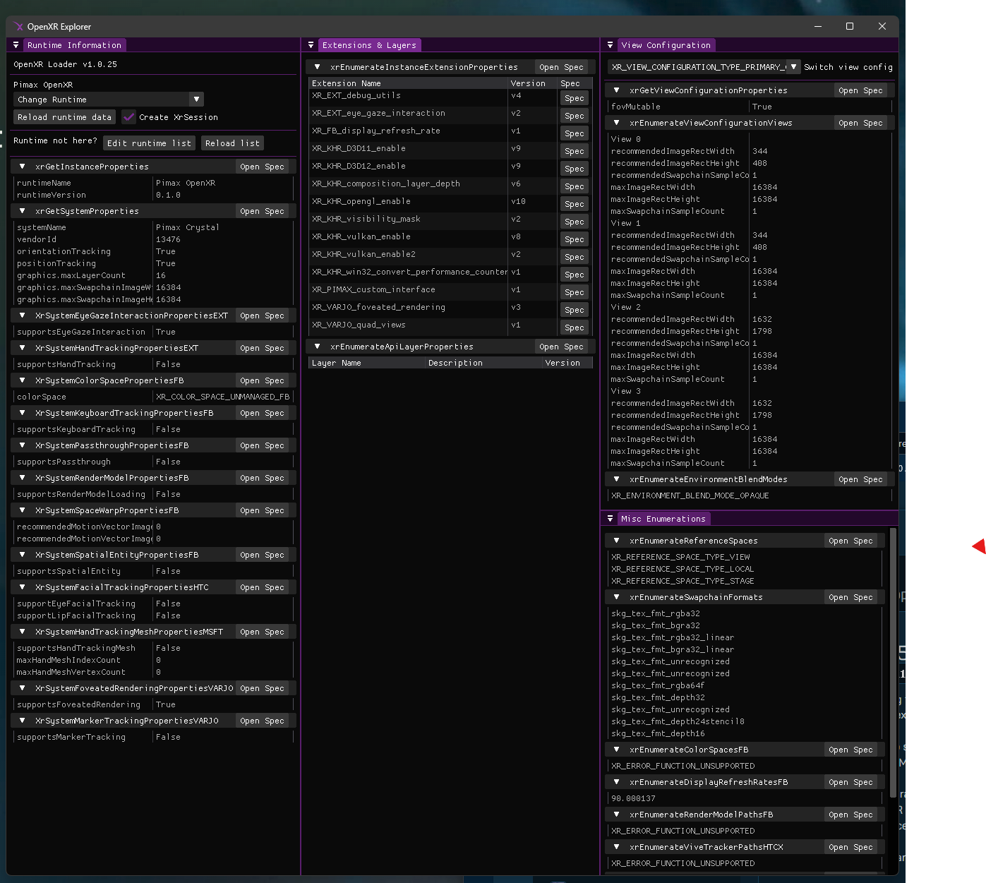Click the Runtime Information panel menu icon
This screenshot has height=883, width=986.
[16, 45]
